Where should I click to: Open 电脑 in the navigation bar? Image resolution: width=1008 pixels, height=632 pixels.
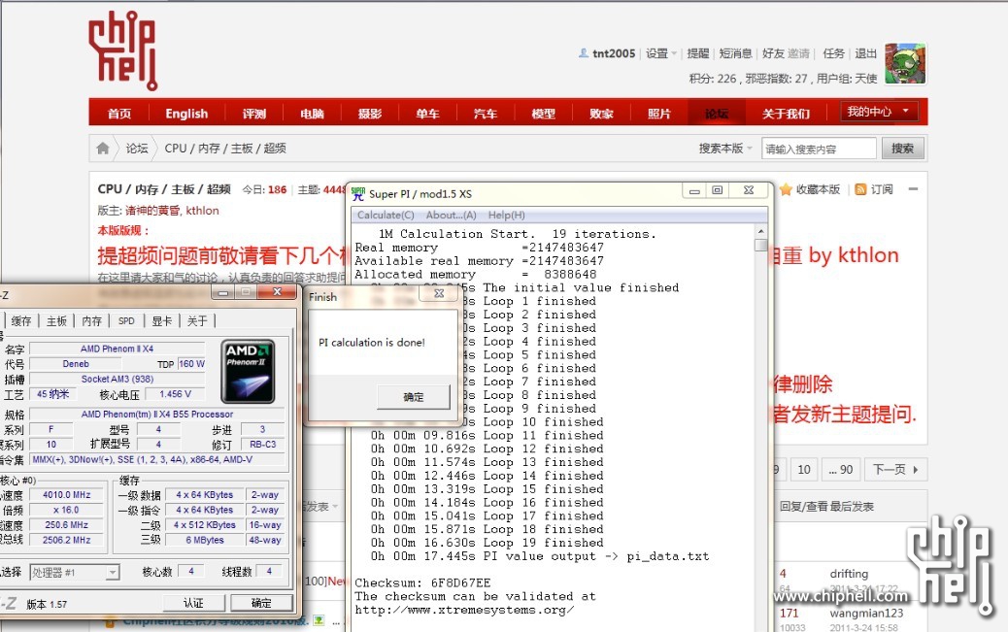313,114
